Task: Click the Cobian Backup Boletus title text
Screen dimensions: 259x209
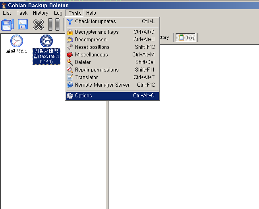Action: coord(38,6)
